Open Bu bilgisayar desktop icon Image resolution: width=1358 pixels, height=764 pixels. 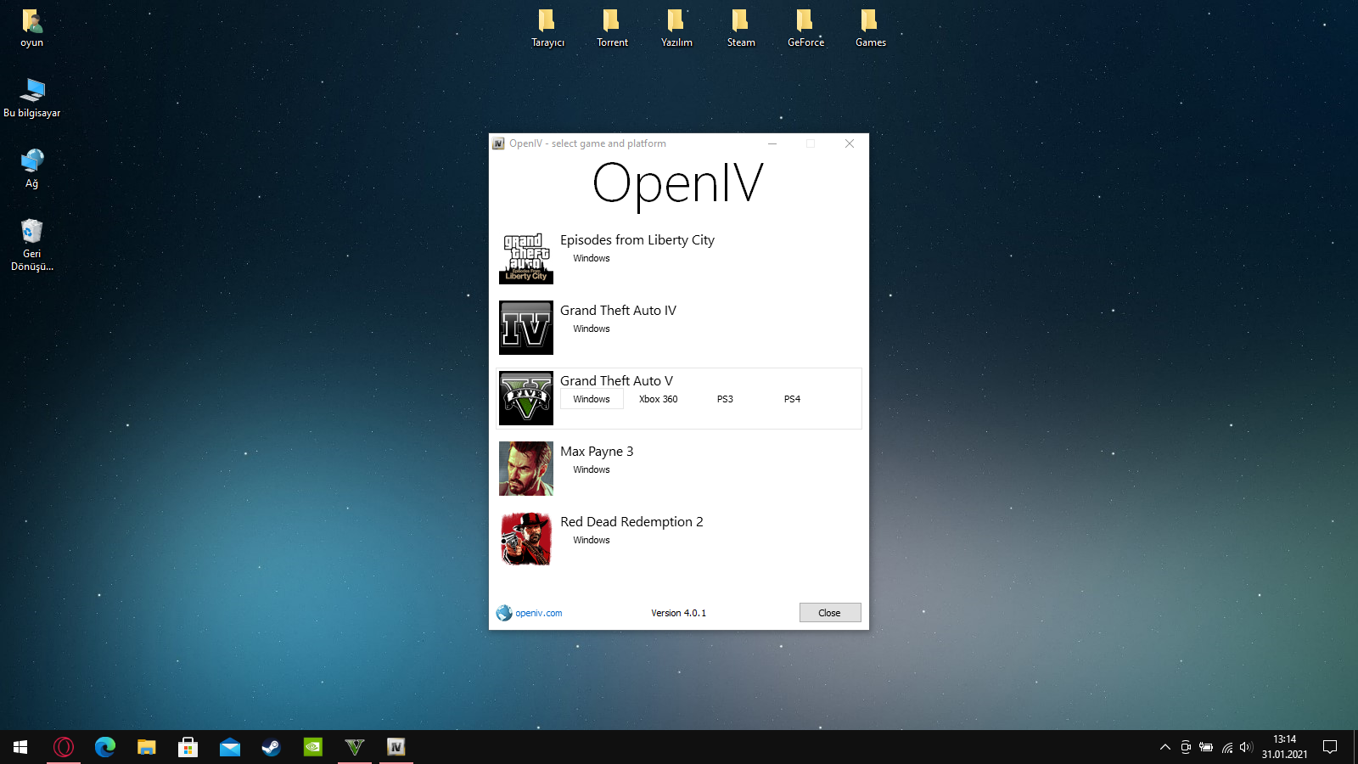32,98
